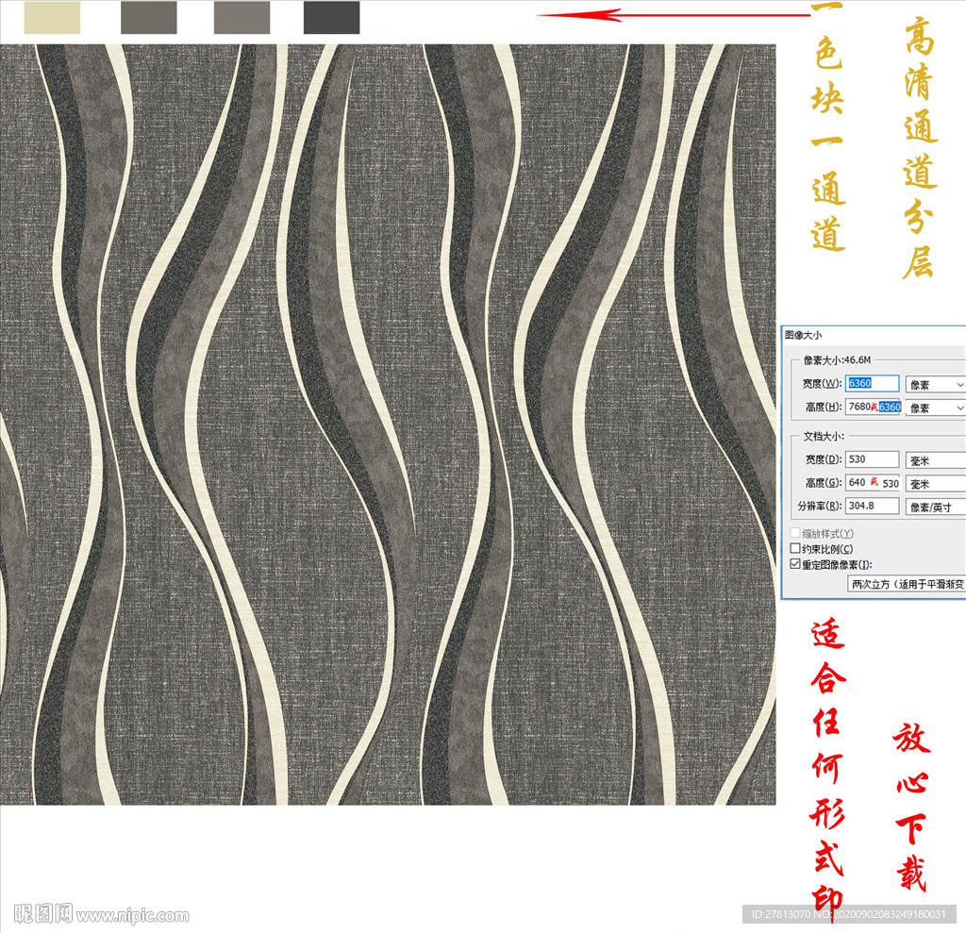The height and width of the screenshot is (933, 966).
Task: Click the medium warm gray swatch
Action: tap(241, 17)
